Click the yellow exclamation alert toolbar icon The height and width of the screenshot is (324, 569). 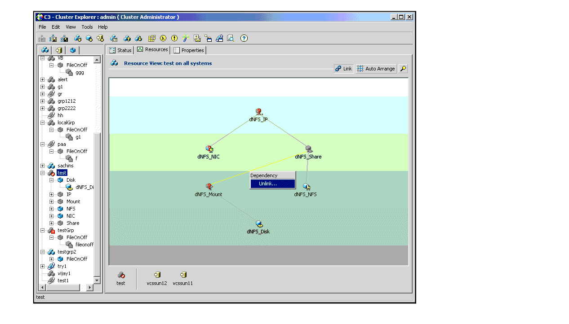tap(174, 39)
